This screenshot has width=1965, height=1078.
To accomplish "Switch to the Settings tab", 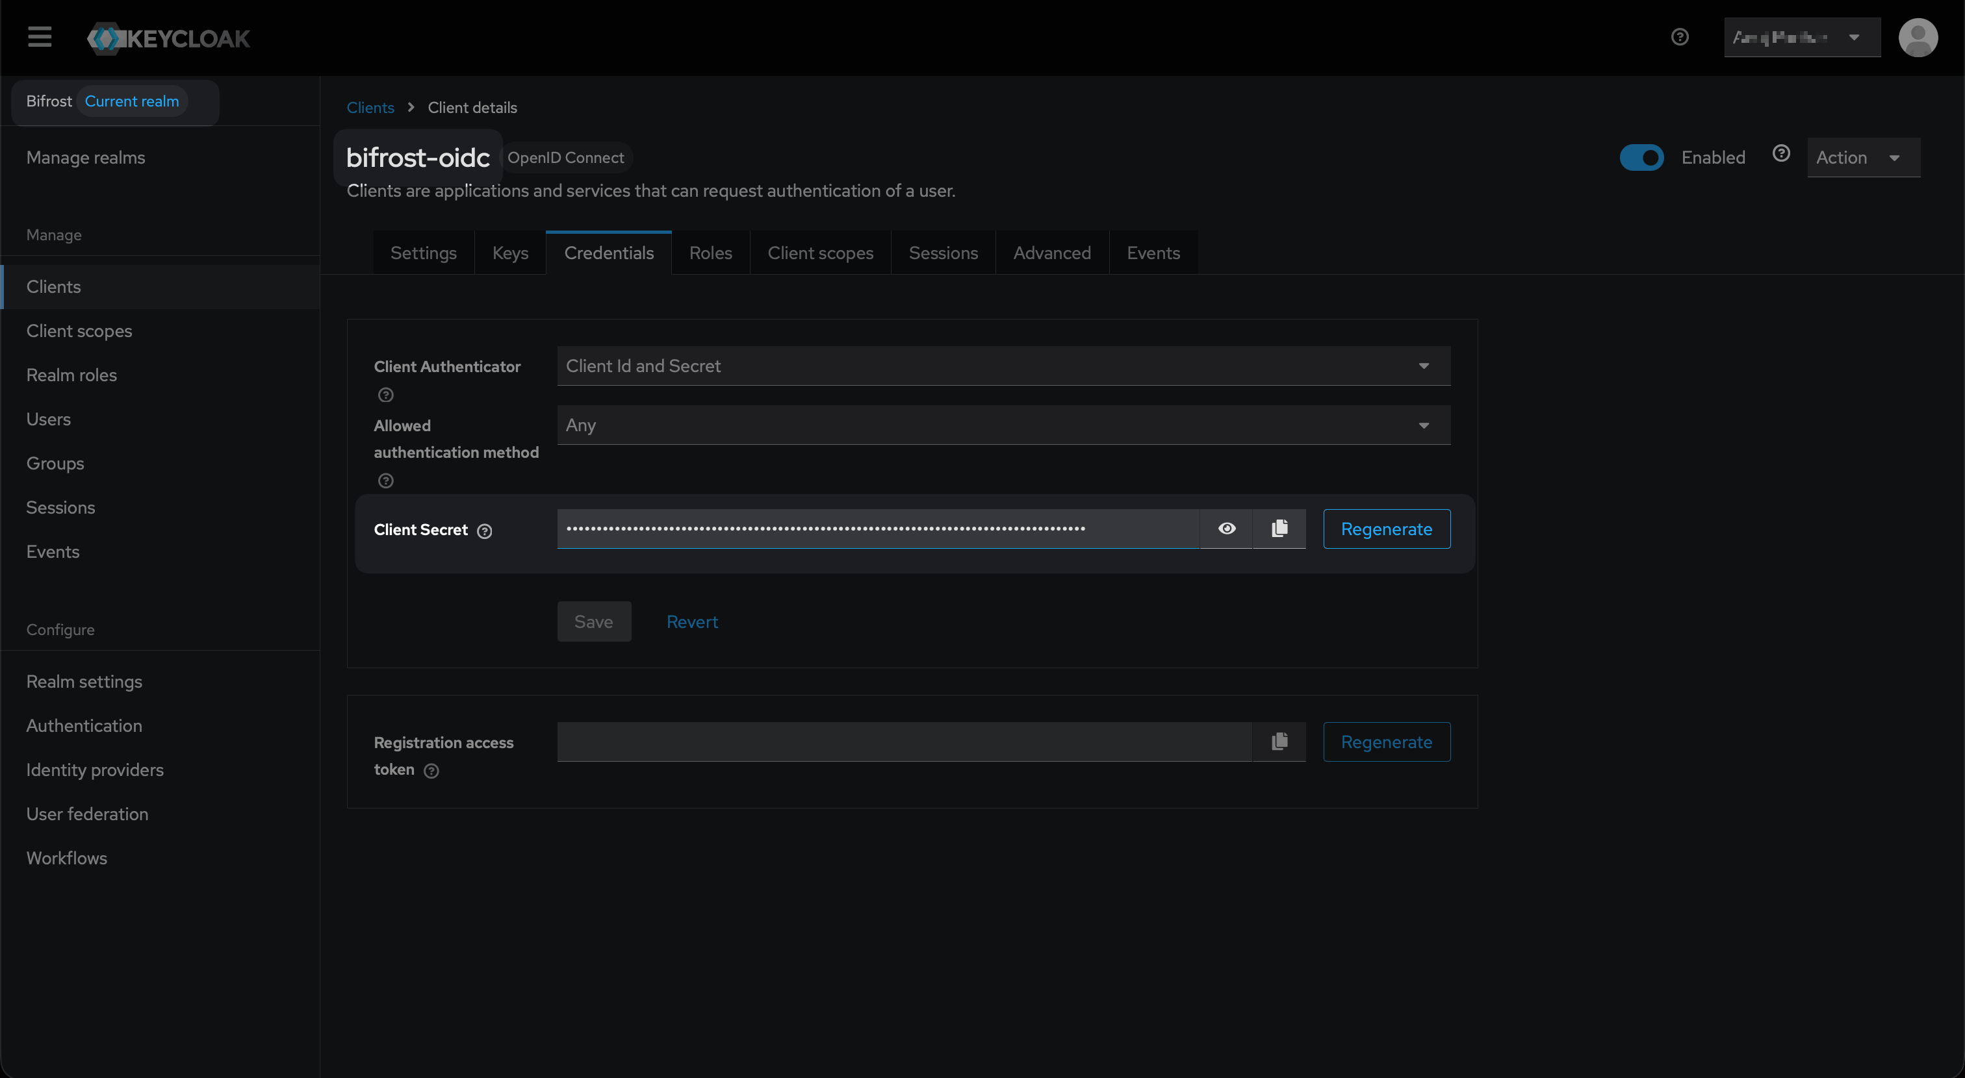I will [x=424, y=253].
